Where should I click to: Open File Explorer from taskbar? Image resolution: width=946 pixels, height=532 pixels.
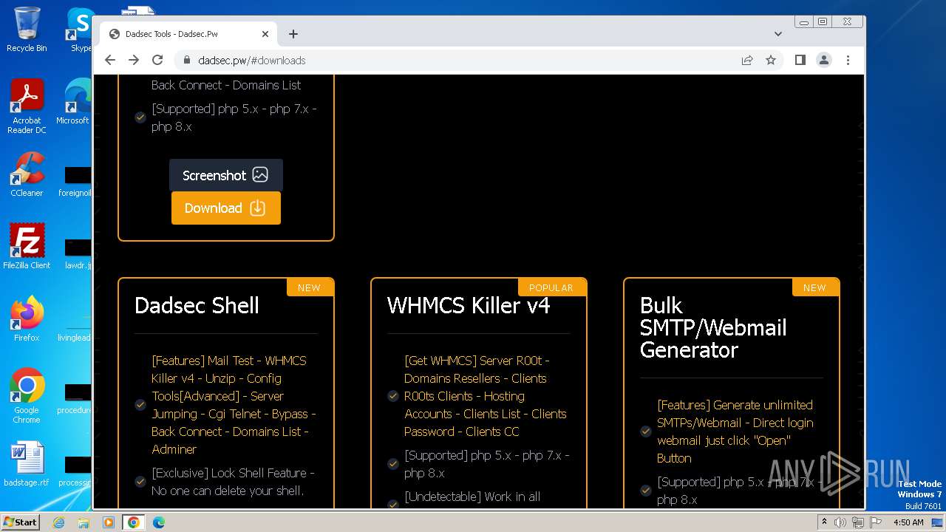84,522
